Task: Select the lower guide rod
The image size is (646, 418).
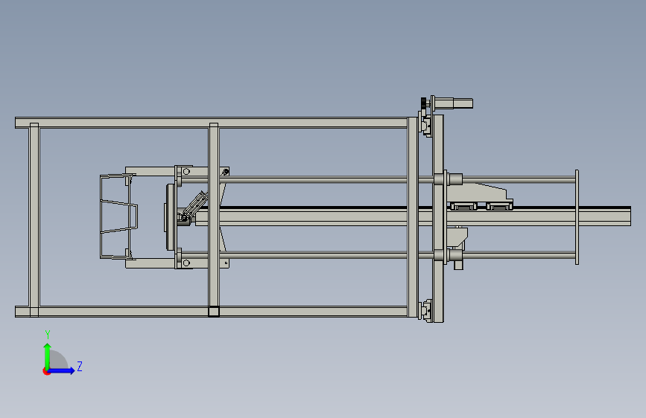Action: (x=313, y=256)
